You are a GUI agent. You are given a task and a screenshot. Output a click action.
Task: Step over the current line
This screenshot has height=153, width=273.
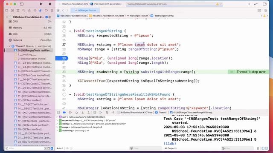[x=76, y=112]
